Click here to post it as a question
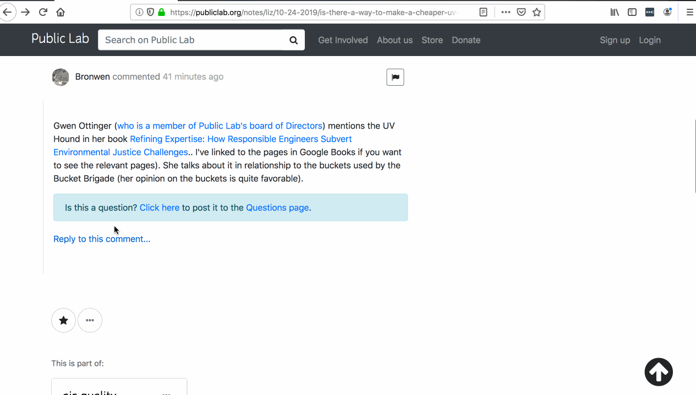696x395 pixels. coord(159,207)
